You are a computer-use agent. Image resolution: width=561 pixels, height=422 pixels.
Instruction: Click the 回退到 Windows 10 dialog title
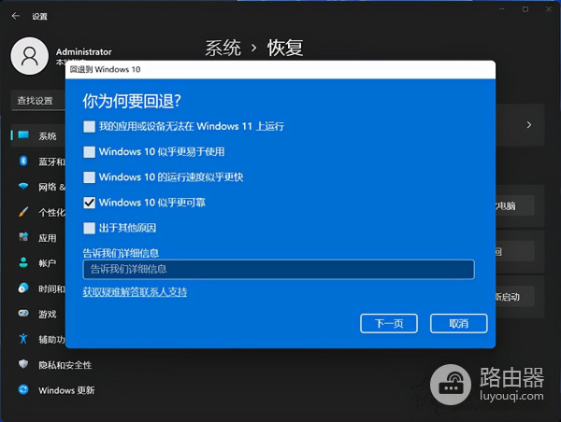pyautogui.click(x=105, y=69)
